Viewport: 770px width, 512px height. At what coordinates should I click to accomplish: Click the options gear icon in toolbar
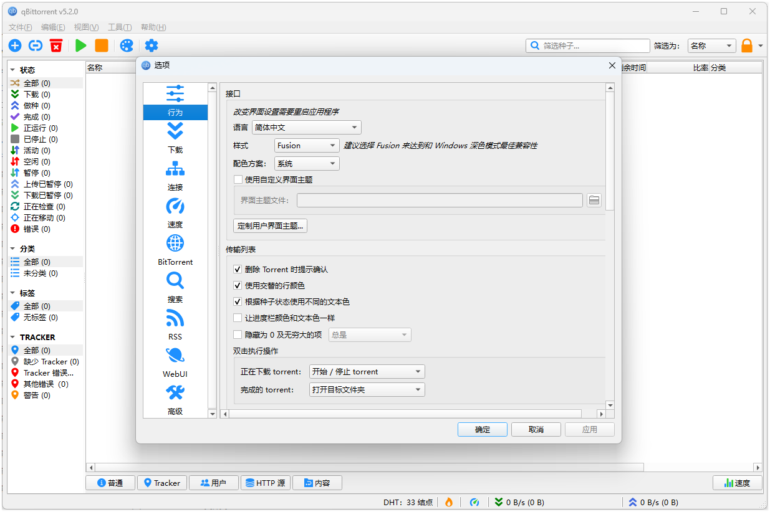click(x=152, y=45)
